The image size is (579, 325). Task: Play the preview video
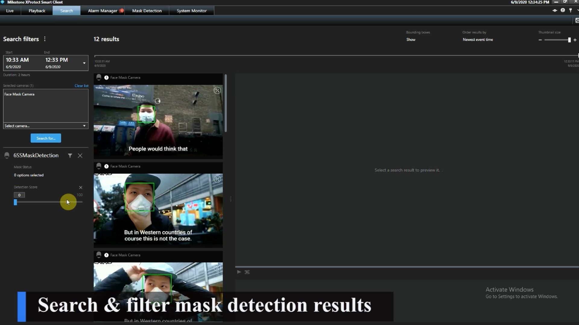pyautogui.click(x=239, y=272)
